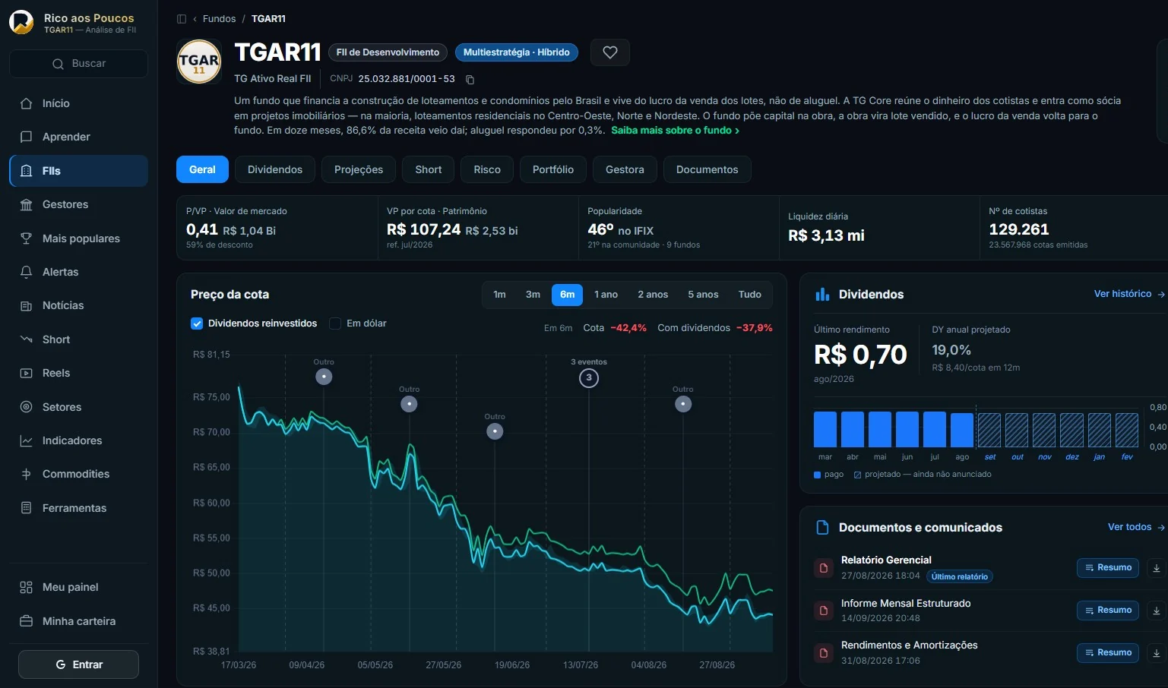
Task: Click Ver histórico dividends link
Action: point(1129,294)
